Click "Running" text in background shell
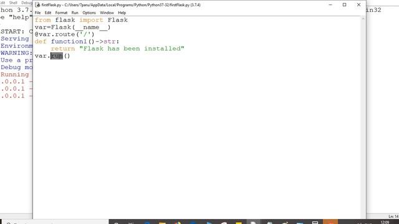Viewport: 399px width, 224px height. [x=15, y=75]
